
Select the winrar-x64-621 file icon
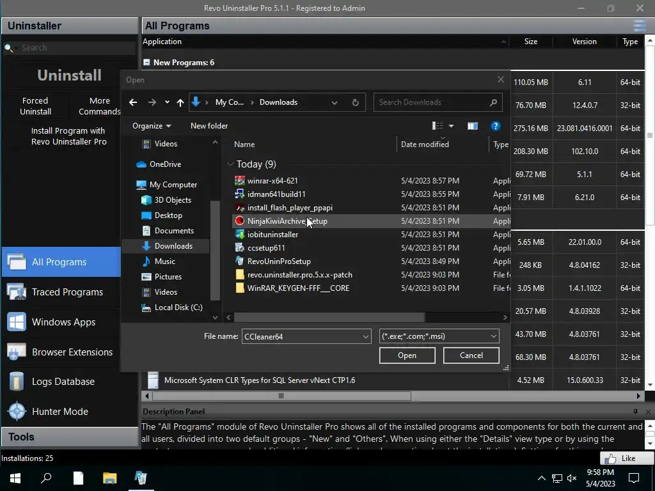[x=240, y=181]
